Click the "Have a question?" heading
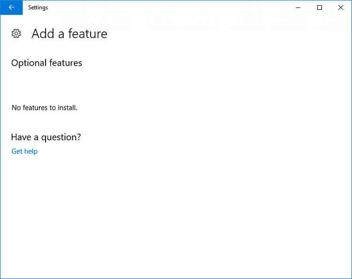Viewport: 352px width, 279px height. 46,137
